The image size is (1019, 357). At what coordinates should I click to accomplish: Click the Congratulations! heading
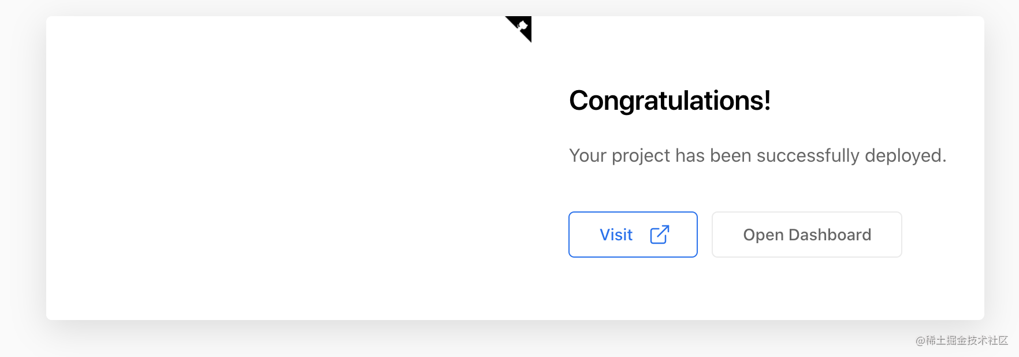click(670, 101)
